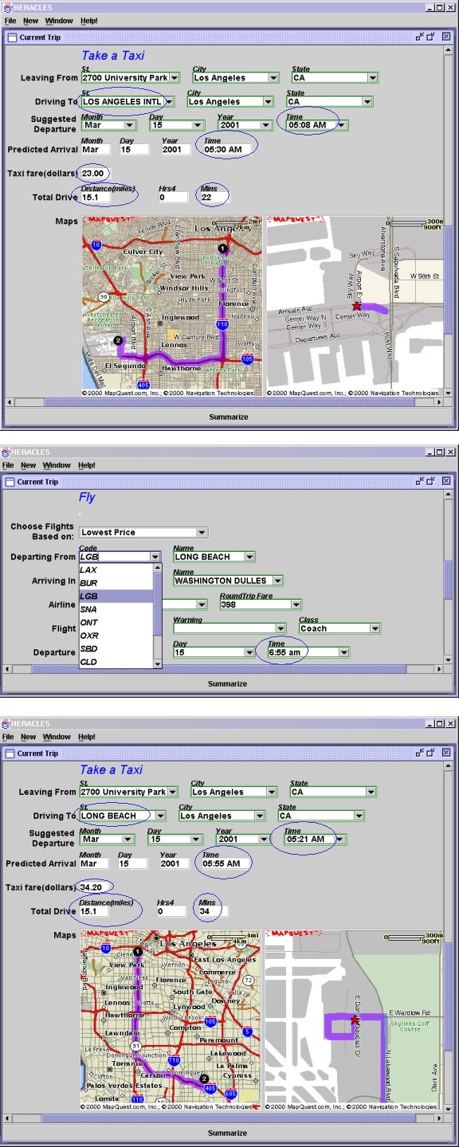Image resolution: width=459 pixels, height=1147 pixels.
Task: Maximize the Current Trip frame in the Fly window
Action: click(x=431, y=482)
